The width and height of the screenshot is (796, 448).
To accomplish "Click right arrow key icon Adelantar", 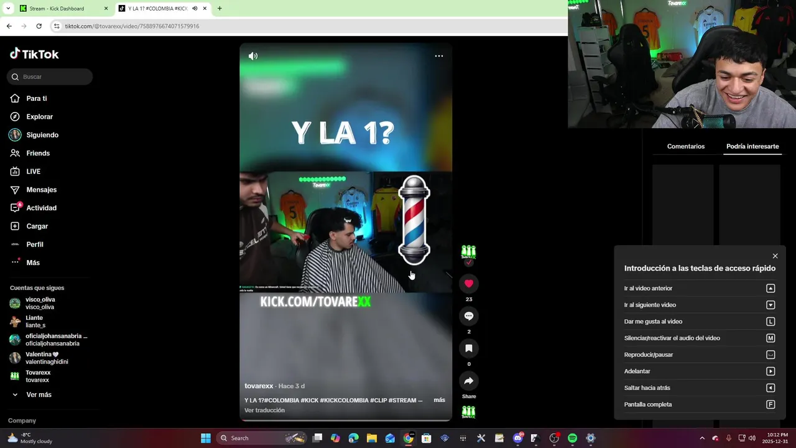I will click(x=771, y=371).
